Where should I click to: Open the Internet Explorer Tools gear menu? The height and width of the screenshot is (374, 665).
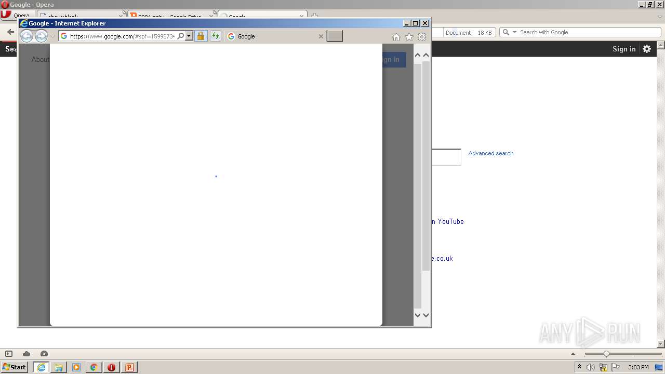(x=422, y=37)
